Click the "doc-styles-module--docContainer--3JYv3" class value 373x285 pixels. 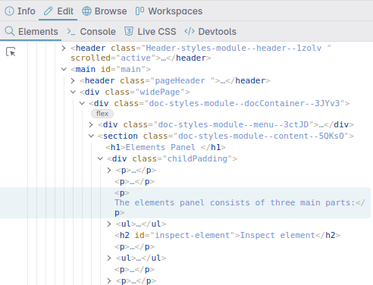pos(244,103)
